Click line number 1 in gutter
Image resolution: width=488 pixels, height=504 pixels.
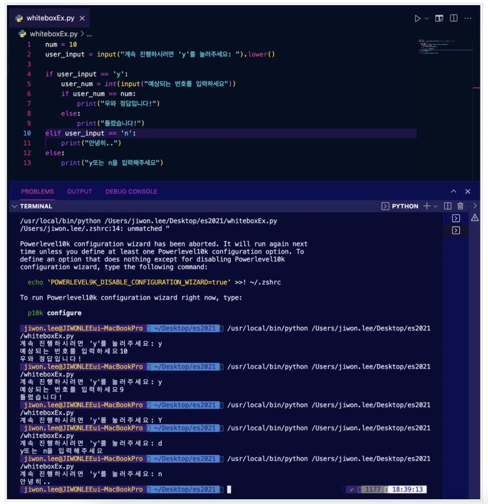[x=29, y=44]
